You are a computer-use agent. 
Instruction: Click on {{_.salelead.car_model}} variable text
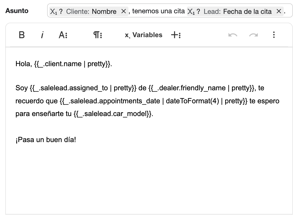113,114
